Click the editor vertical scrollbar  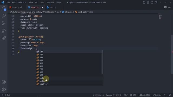pyautogui.click(x=172, y=54)
